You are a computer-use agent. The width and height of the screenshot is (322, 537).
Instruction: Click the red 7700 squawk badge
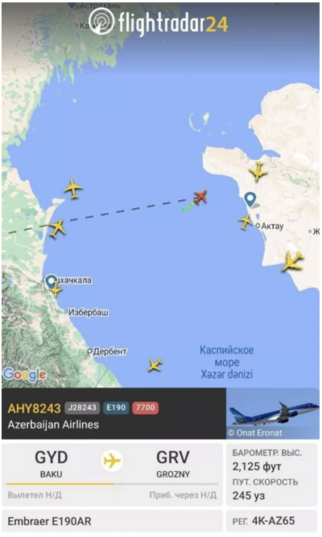146,408
